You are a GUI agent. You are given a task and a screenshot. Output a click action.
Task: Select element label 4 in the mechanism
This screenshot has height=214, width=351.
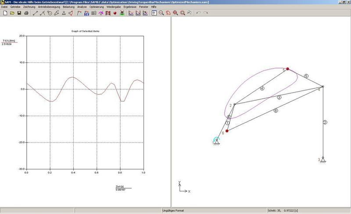pos(262,88)
